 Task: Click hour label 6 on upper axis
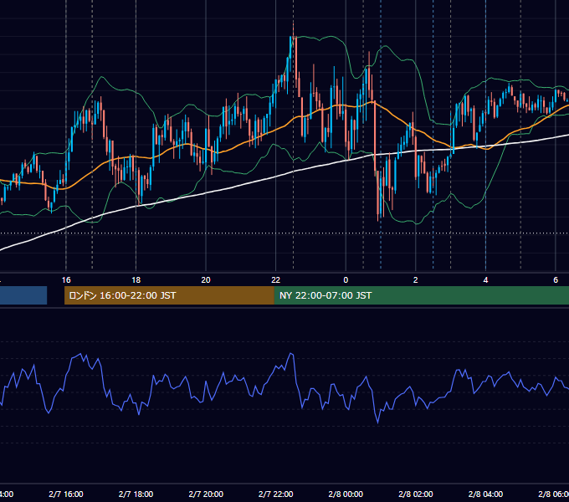[x=556, y=280]
